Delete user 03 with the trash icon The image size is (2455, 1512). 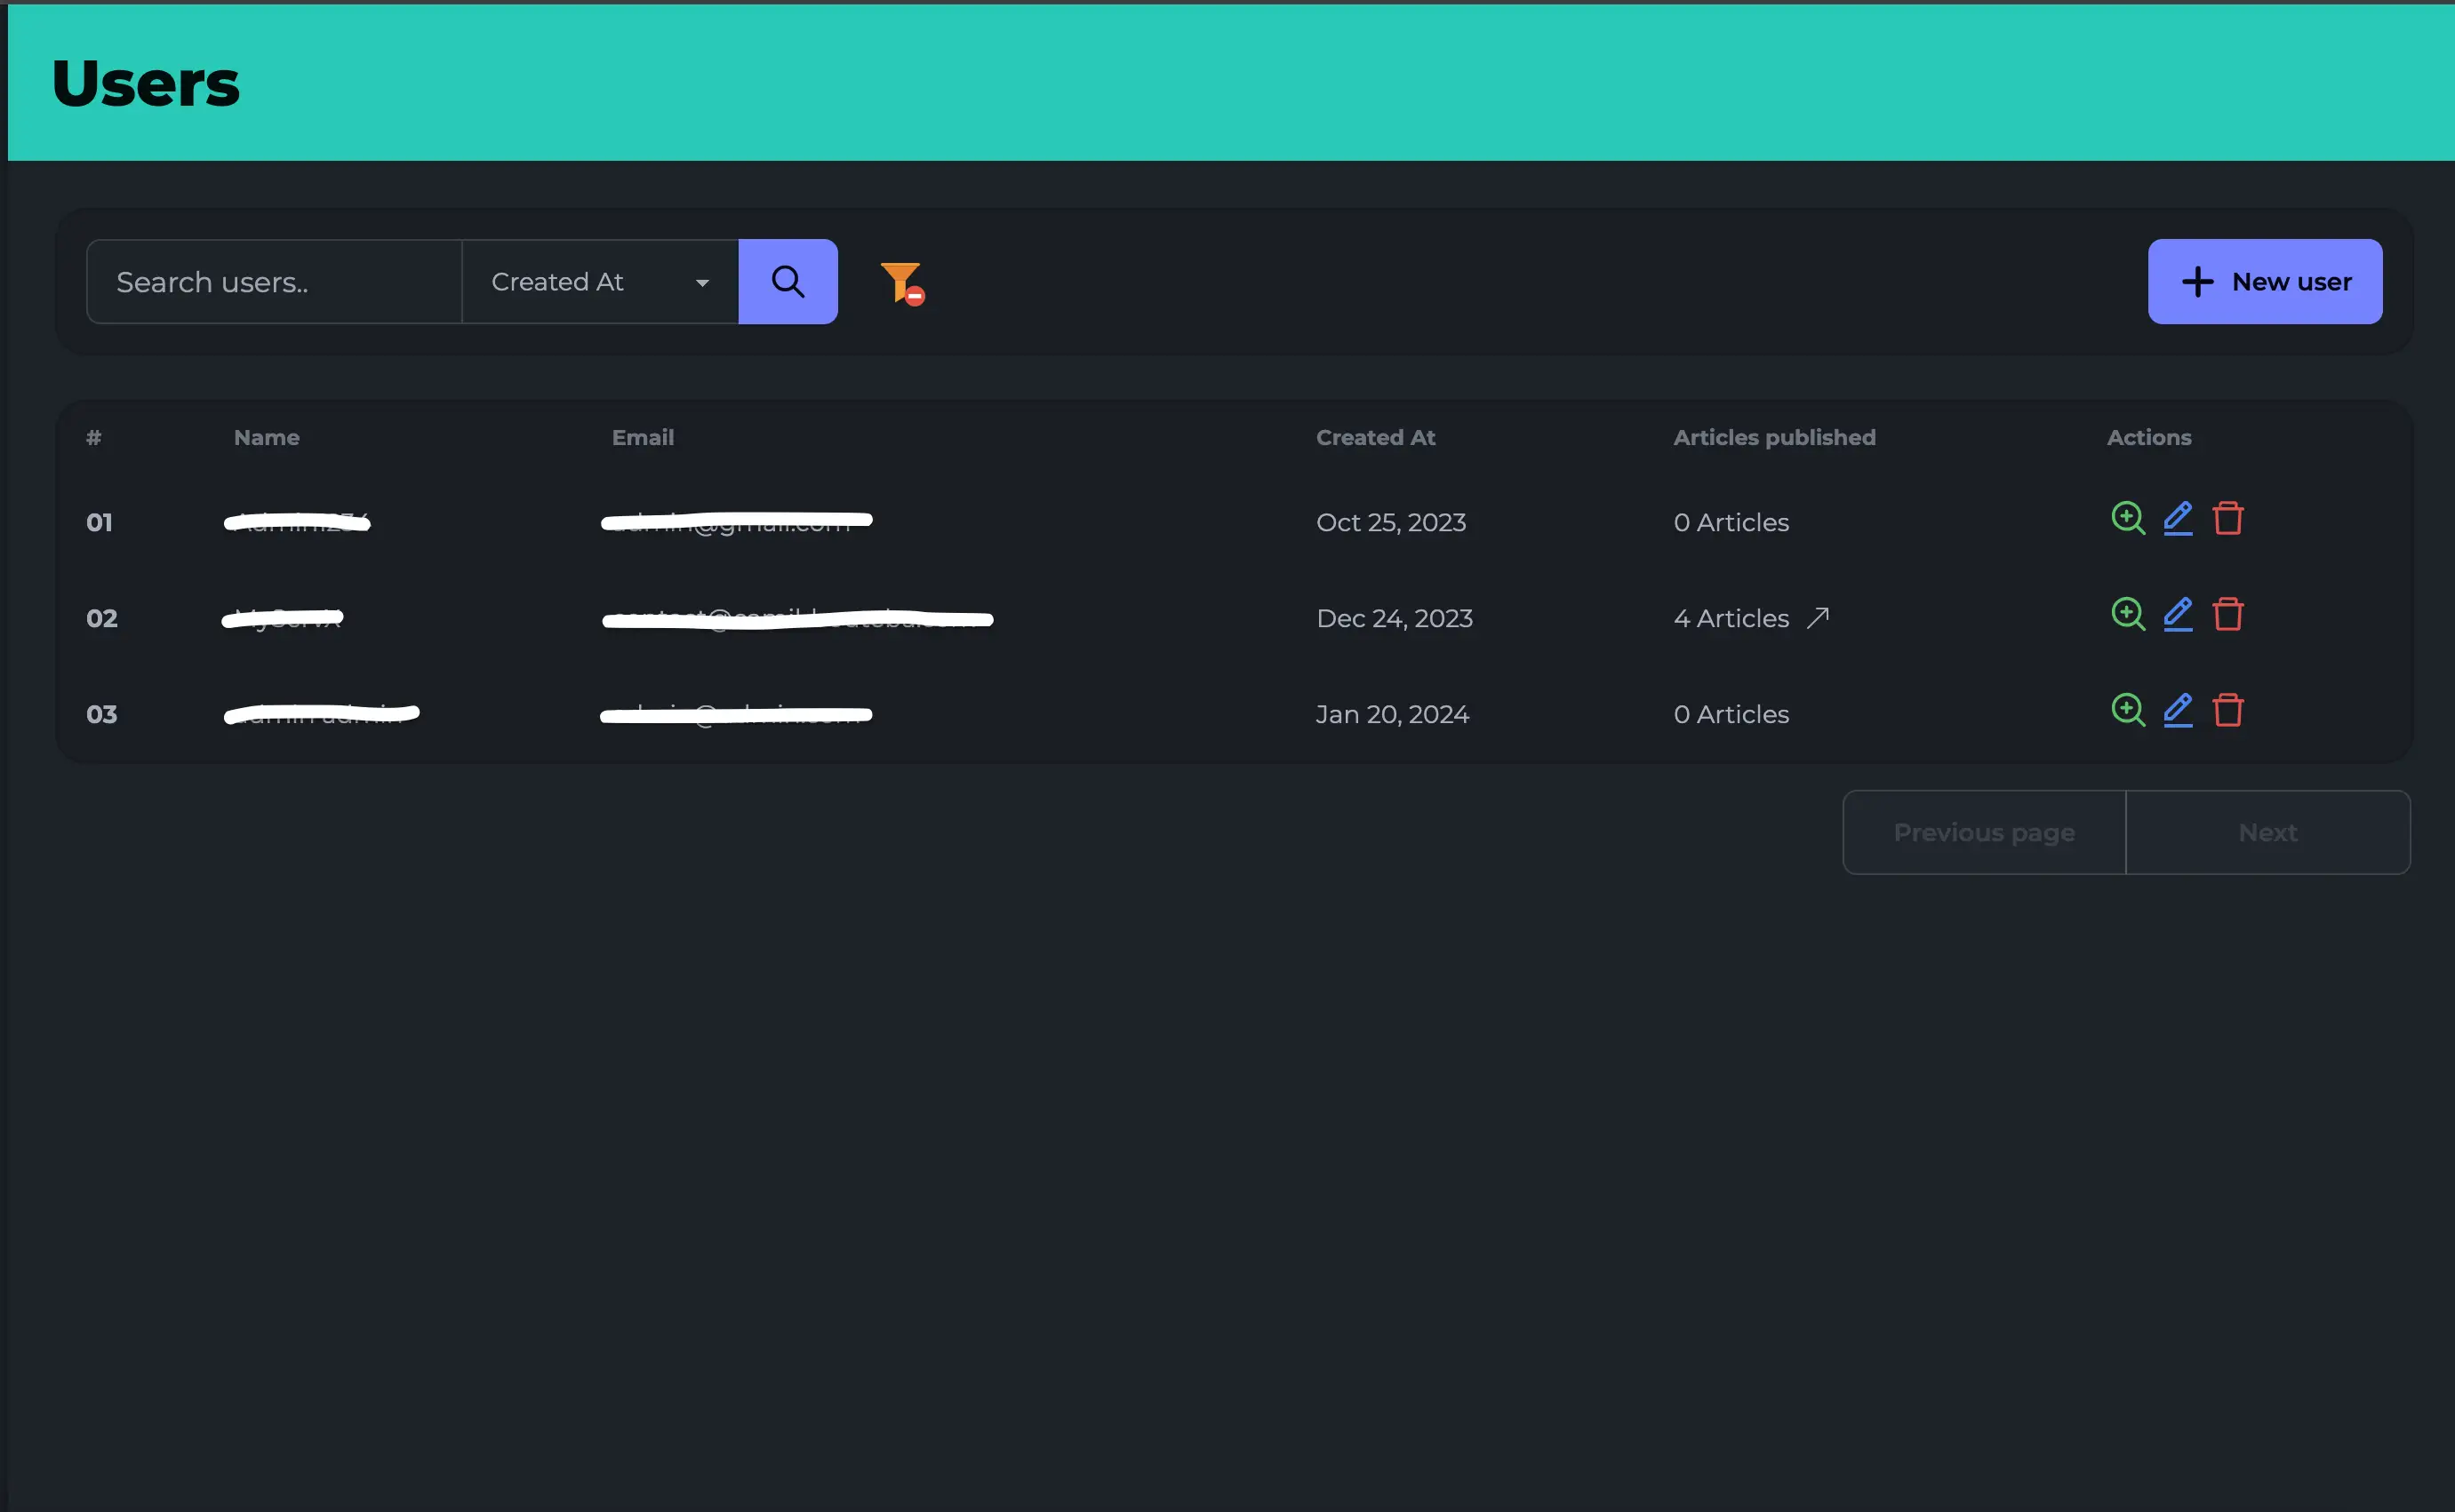(x=2228, y=710)
